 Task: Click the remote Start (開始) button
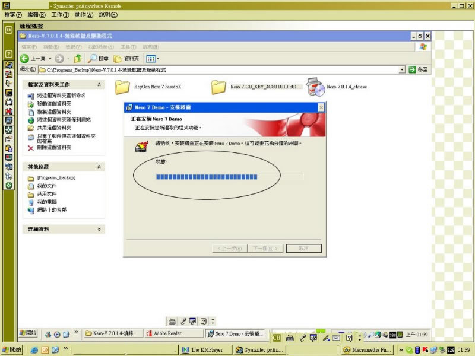[x=28, y=333]
